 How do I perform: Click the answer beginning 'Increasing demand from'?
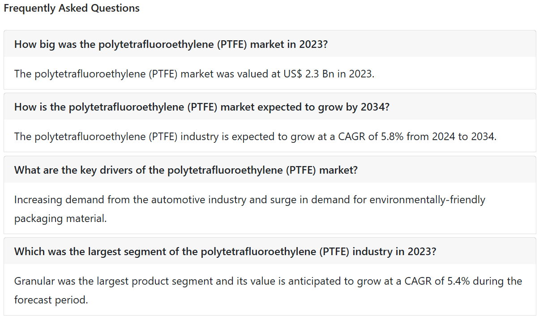[x=249, y=200]
